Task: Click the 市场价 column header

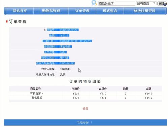Action: (x=75, y=88)
